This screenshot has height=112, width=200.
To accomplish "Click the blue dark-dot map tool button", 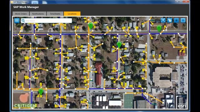I will pyautogui.click(x=176, y=20).
